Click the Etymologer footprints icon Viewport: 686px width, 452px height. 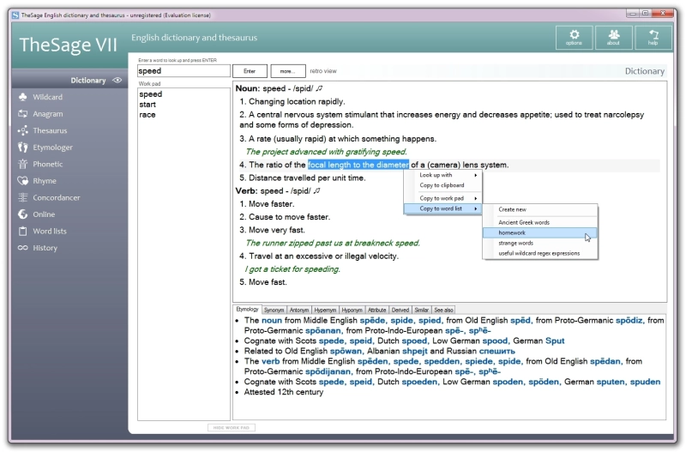(23, 147)
